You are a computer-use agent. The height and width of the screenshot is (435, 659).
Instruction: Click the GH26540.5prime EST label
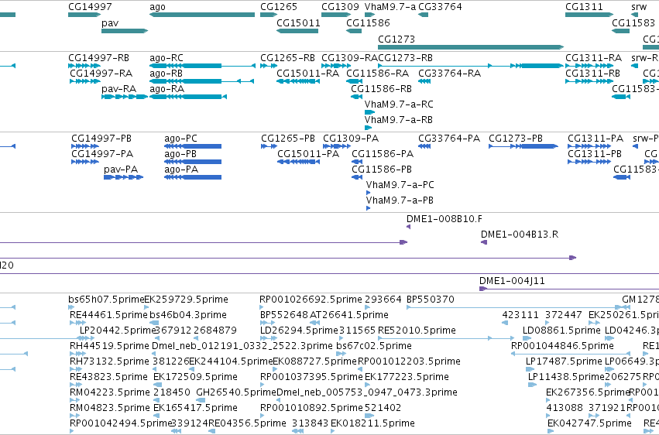pyautogui.click(x=236, y=393)
